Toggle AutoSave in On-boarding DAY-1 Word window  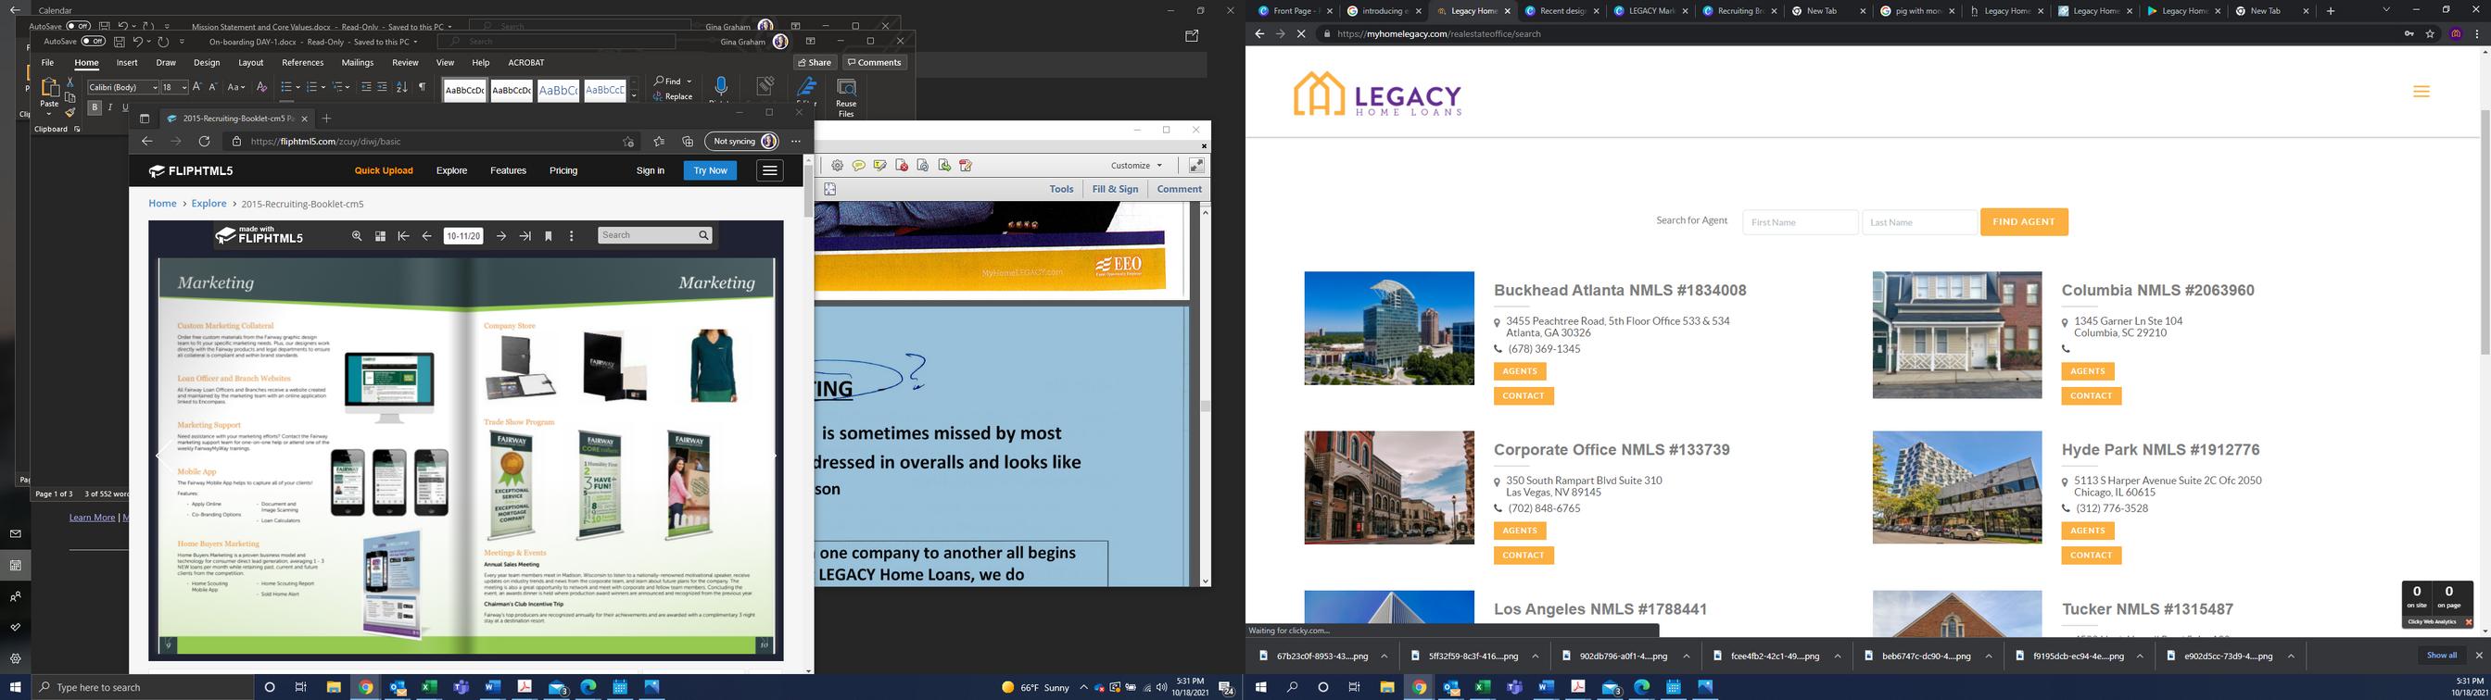pyautogui.click(x=94, y=42)
